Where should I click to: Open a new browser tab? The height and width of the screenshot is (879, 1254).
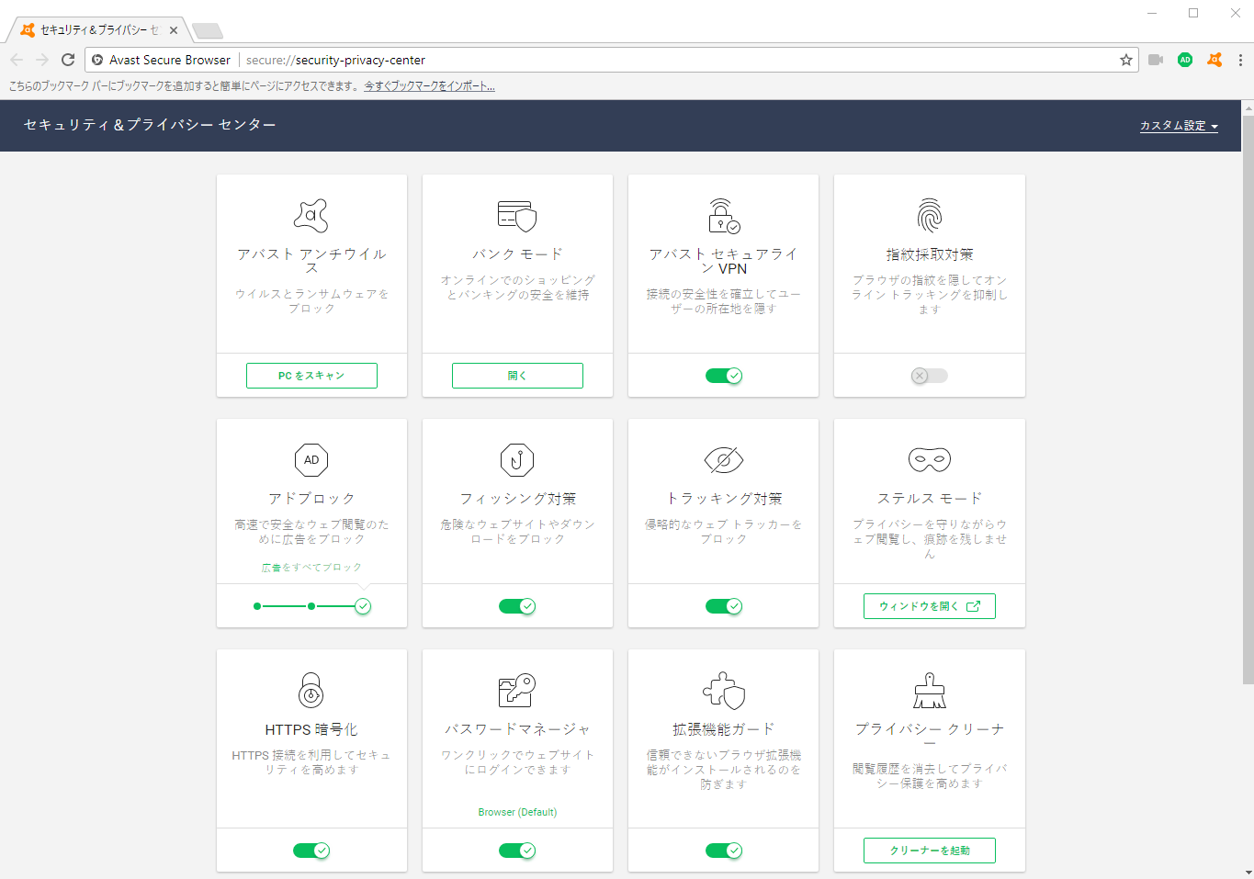tap(208, 31)
